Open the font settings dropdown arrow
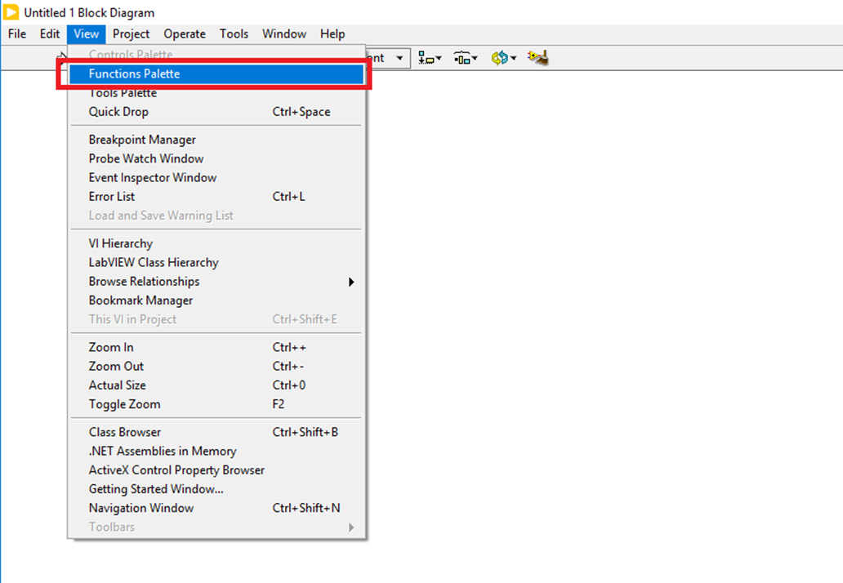 pos(399,58)
